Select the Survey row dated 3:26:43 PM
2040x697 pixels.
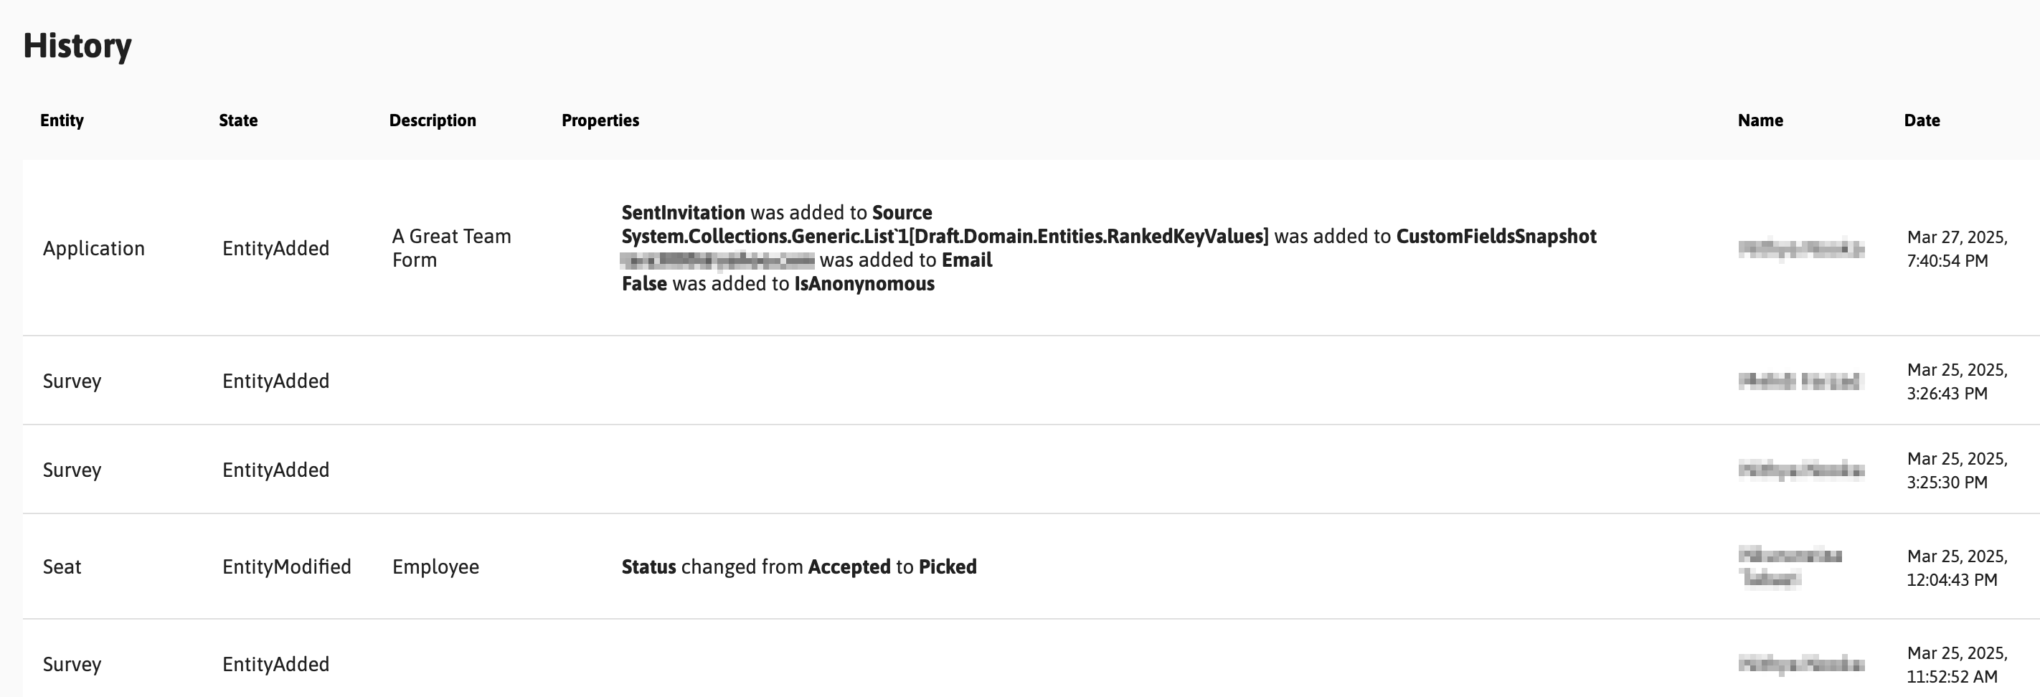(1031, 381)
